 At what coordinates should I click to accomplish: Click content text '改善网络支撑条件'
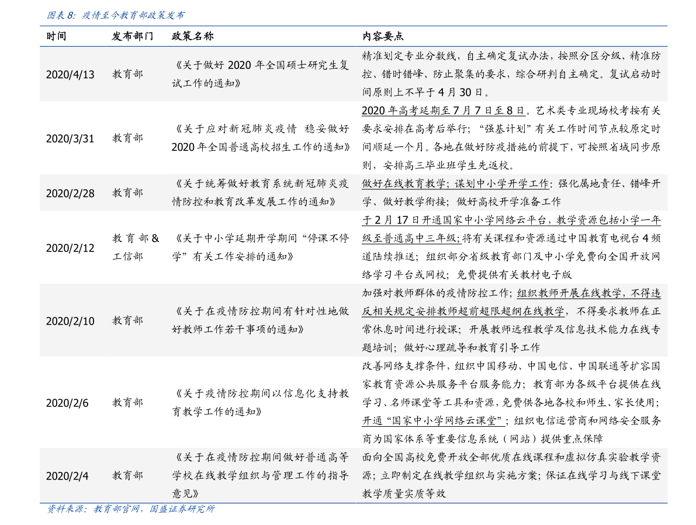pos(403,366)
